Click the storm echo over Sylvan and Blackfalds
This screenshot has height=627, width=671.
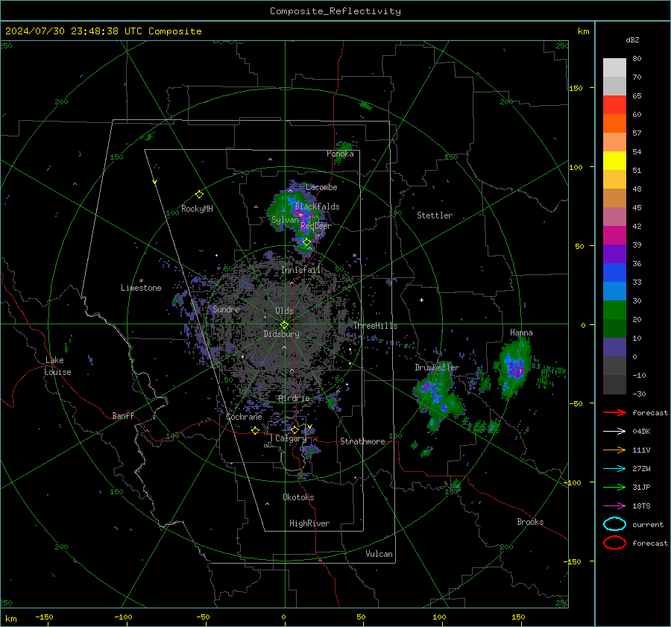[296, 216]
